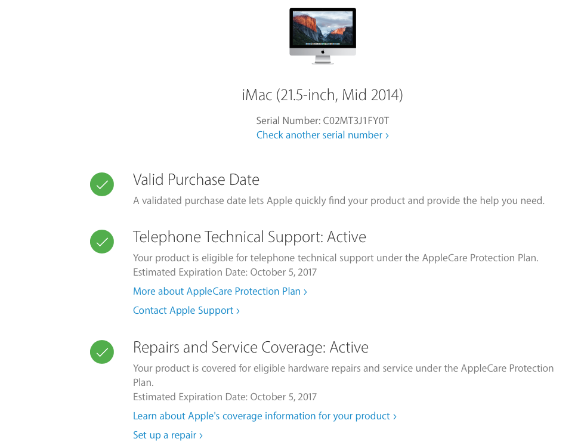Open Learn about Apple's coverage information link
This screenshot has width=584, height=445.
point(265,416)
